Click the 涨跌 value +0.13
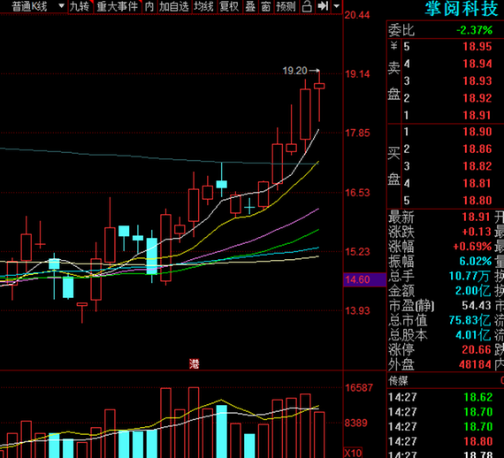The image size is (504, 458). (477, 232)
